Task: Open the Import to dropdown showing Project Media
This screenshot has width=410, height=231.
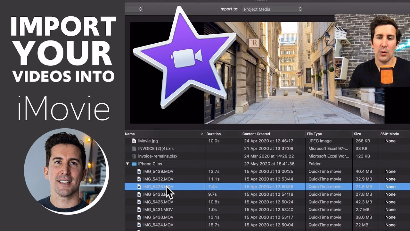Action: point(272,9)
